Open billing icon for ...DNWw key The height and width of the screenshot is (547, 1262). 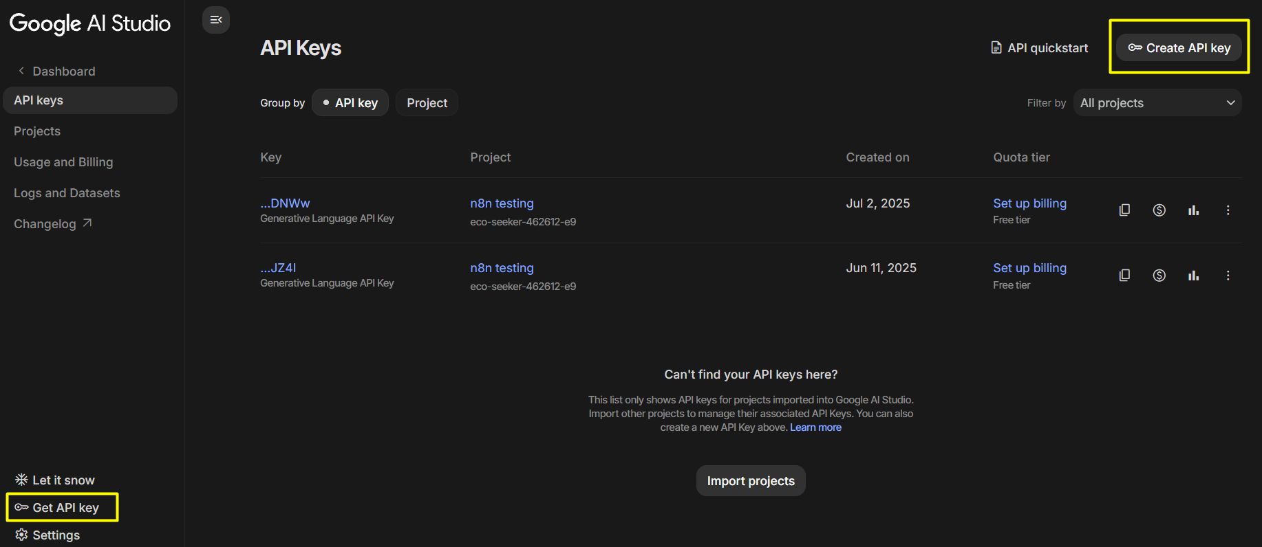pyautogui.click(x=1159, y=210)
